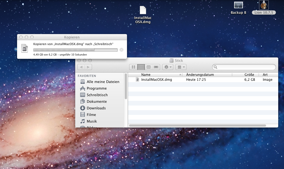Click the copy progress bar
284x169 pixels.
(x=75, y=50)
